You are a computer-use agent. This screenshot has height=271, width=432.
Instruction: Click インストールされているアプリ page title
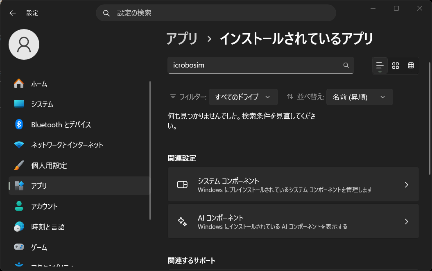pyautogui.click(x=296, y=38)
